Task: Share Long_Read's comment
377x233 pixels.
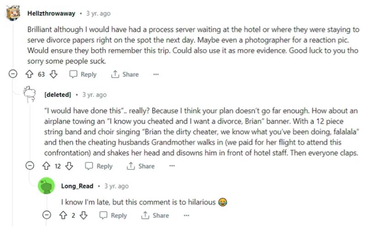Action: 155,215
